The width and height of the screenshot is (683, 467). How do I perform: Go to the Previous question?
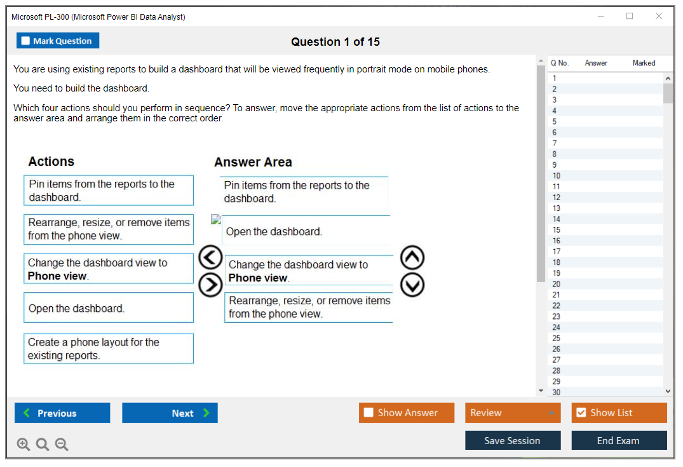(62, 413)
